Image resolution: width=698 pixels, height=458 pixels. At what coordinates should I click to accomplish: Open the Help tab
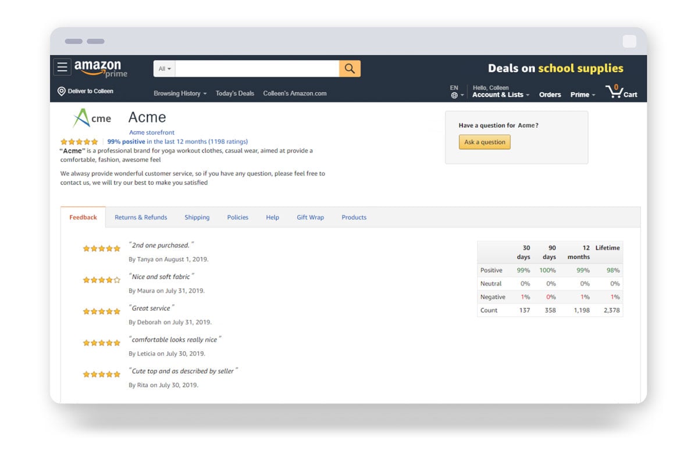273,217
